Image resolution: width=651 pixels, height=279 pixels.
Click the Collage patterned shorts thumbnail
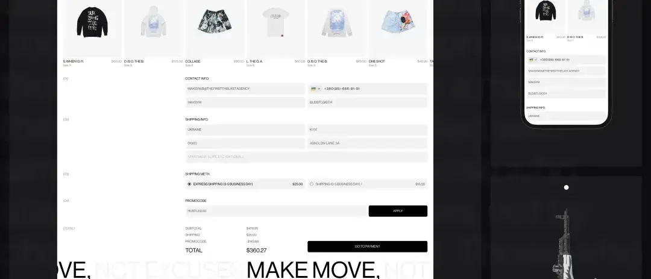(x=214, y=28)
